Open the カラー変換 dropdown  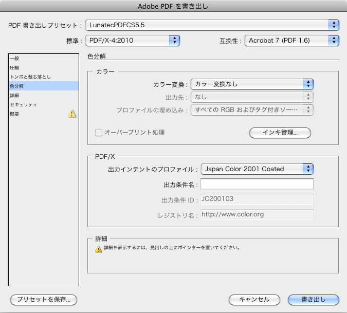tap(252, 84)
